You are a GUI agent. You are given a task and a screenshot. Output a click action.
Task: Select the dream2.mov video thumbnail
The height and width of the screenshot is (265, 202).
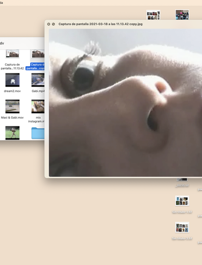12,80
